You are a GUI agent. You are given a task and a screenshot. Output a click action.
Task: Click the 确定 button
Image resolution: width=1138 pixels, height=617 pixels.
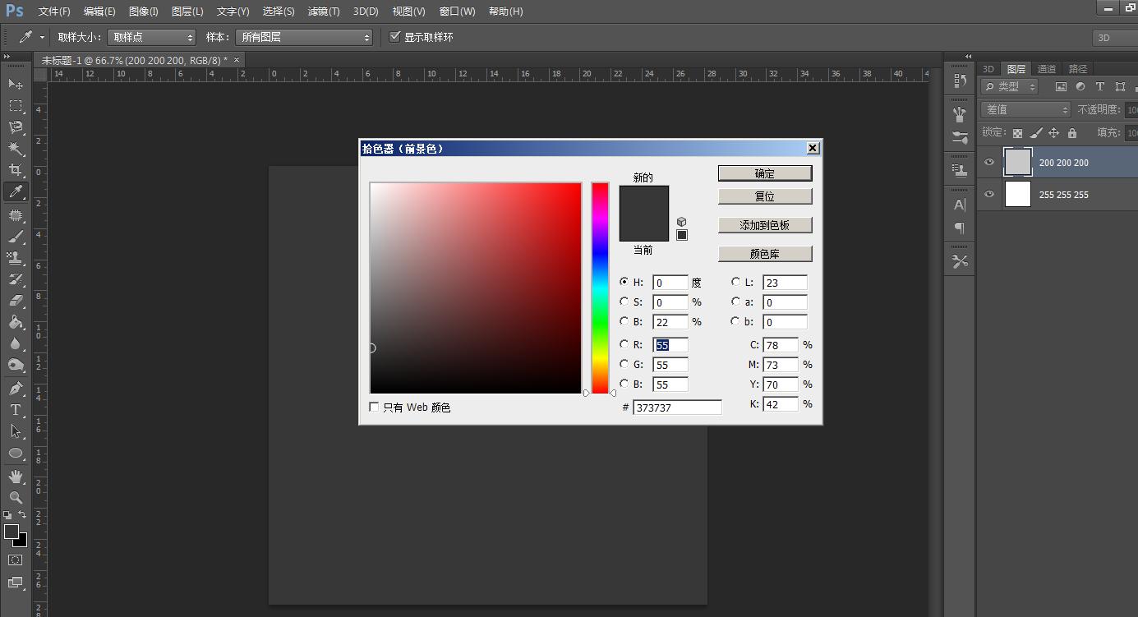coord(764,173)
